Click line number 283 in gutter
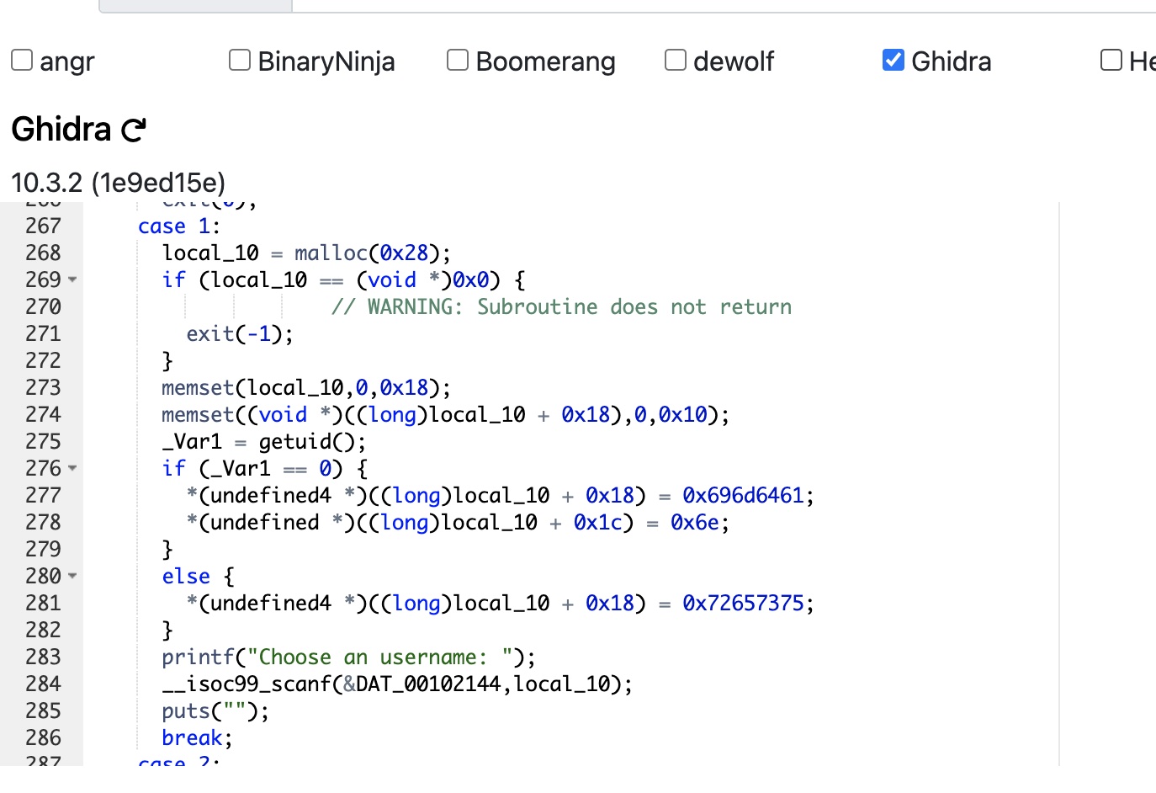Viewport: 1156px width, 793px height. 43,657
